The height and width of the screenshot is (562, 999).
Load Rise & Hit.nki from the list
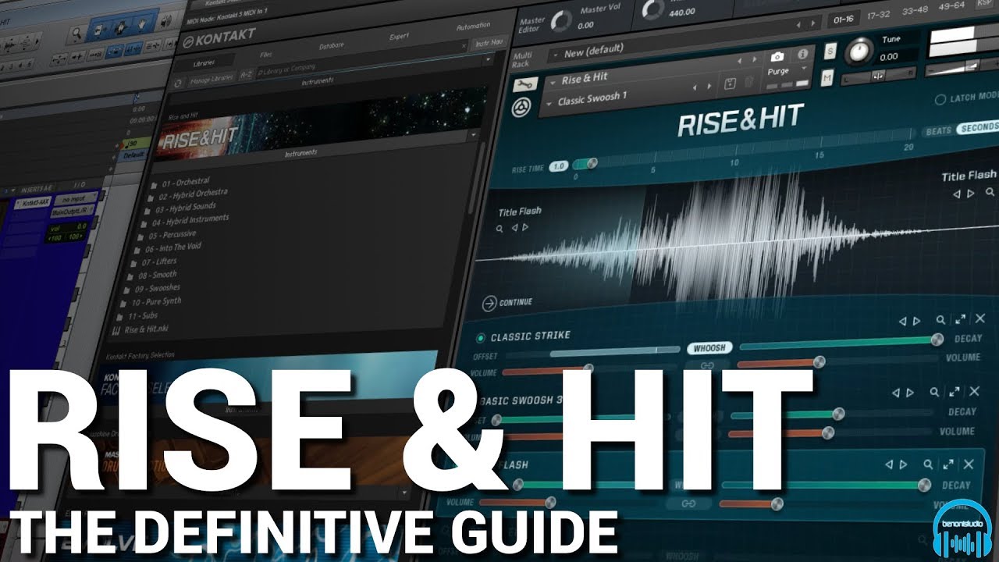[x=140, y=329]
